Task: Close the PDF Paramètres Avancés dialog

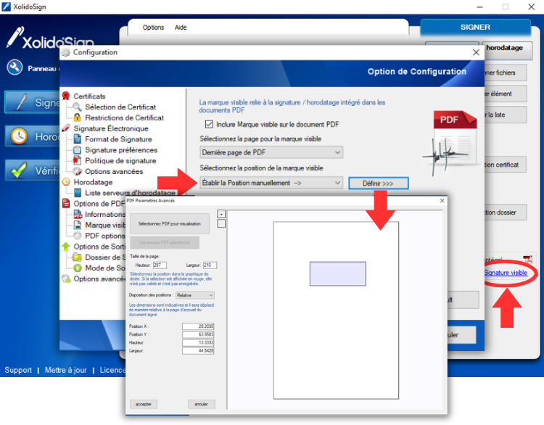Action: tap(442, 200)
